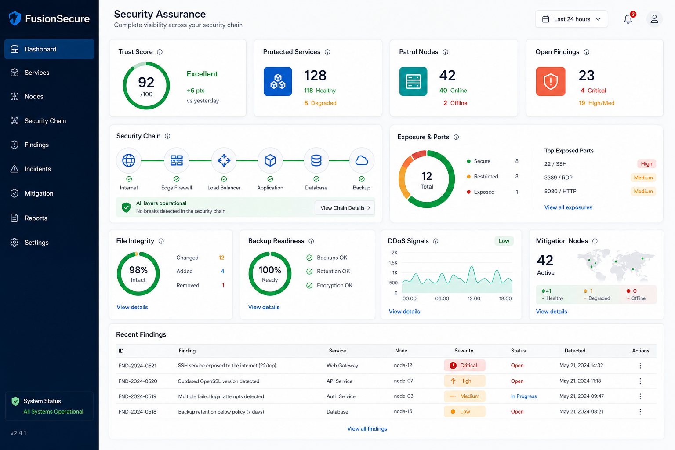
Task: Click the Exposure & Ports info icon
Action: [x=456, y=137]
